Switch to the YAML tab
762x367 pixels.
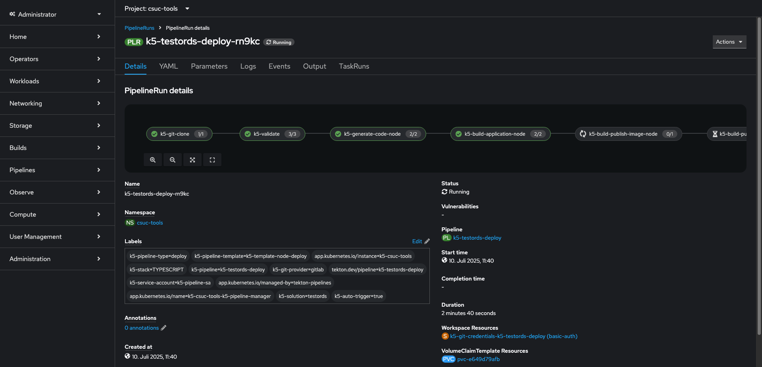click(168, 66)
